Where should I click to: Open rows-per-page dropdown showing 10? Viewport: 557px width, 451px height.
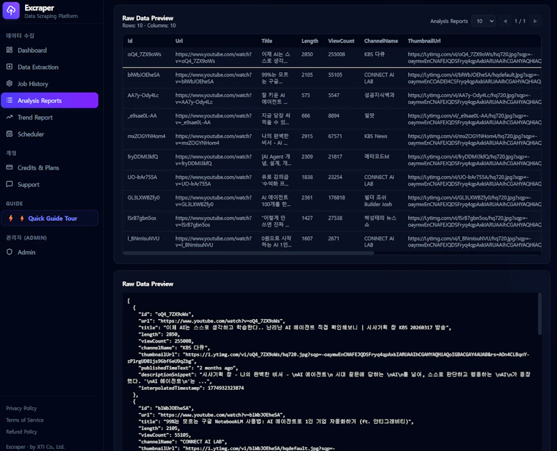pos(483,22)
